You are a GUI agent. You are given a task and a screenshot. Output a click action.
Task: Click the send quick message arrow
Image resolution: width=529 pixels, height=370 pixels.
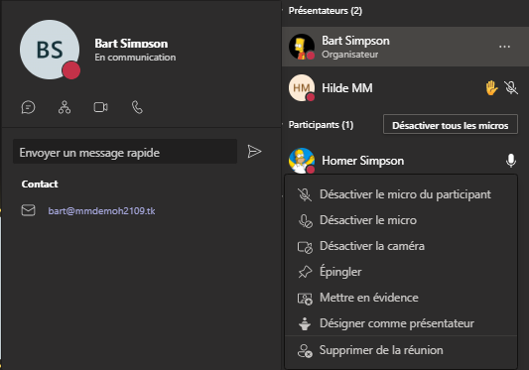254,152
